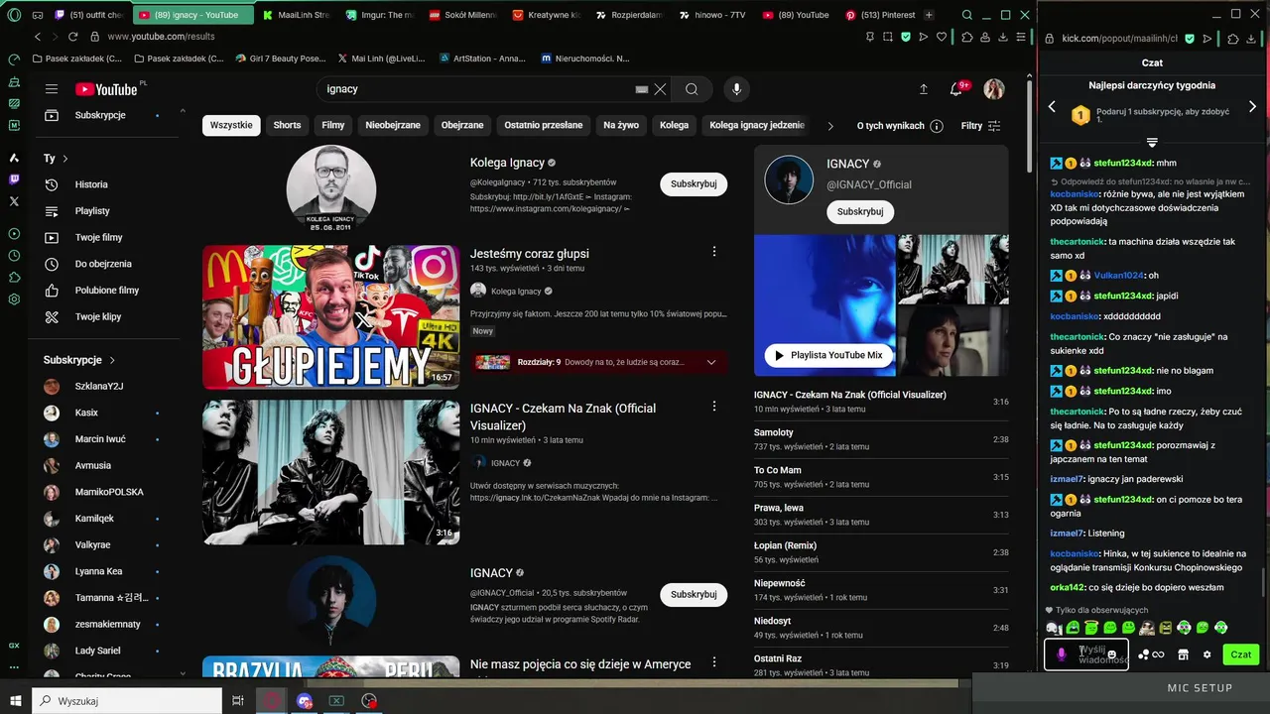The image size is (1270, 714).
Task: Open the on-screen keyboard in the search box
Action: [641, 89]
